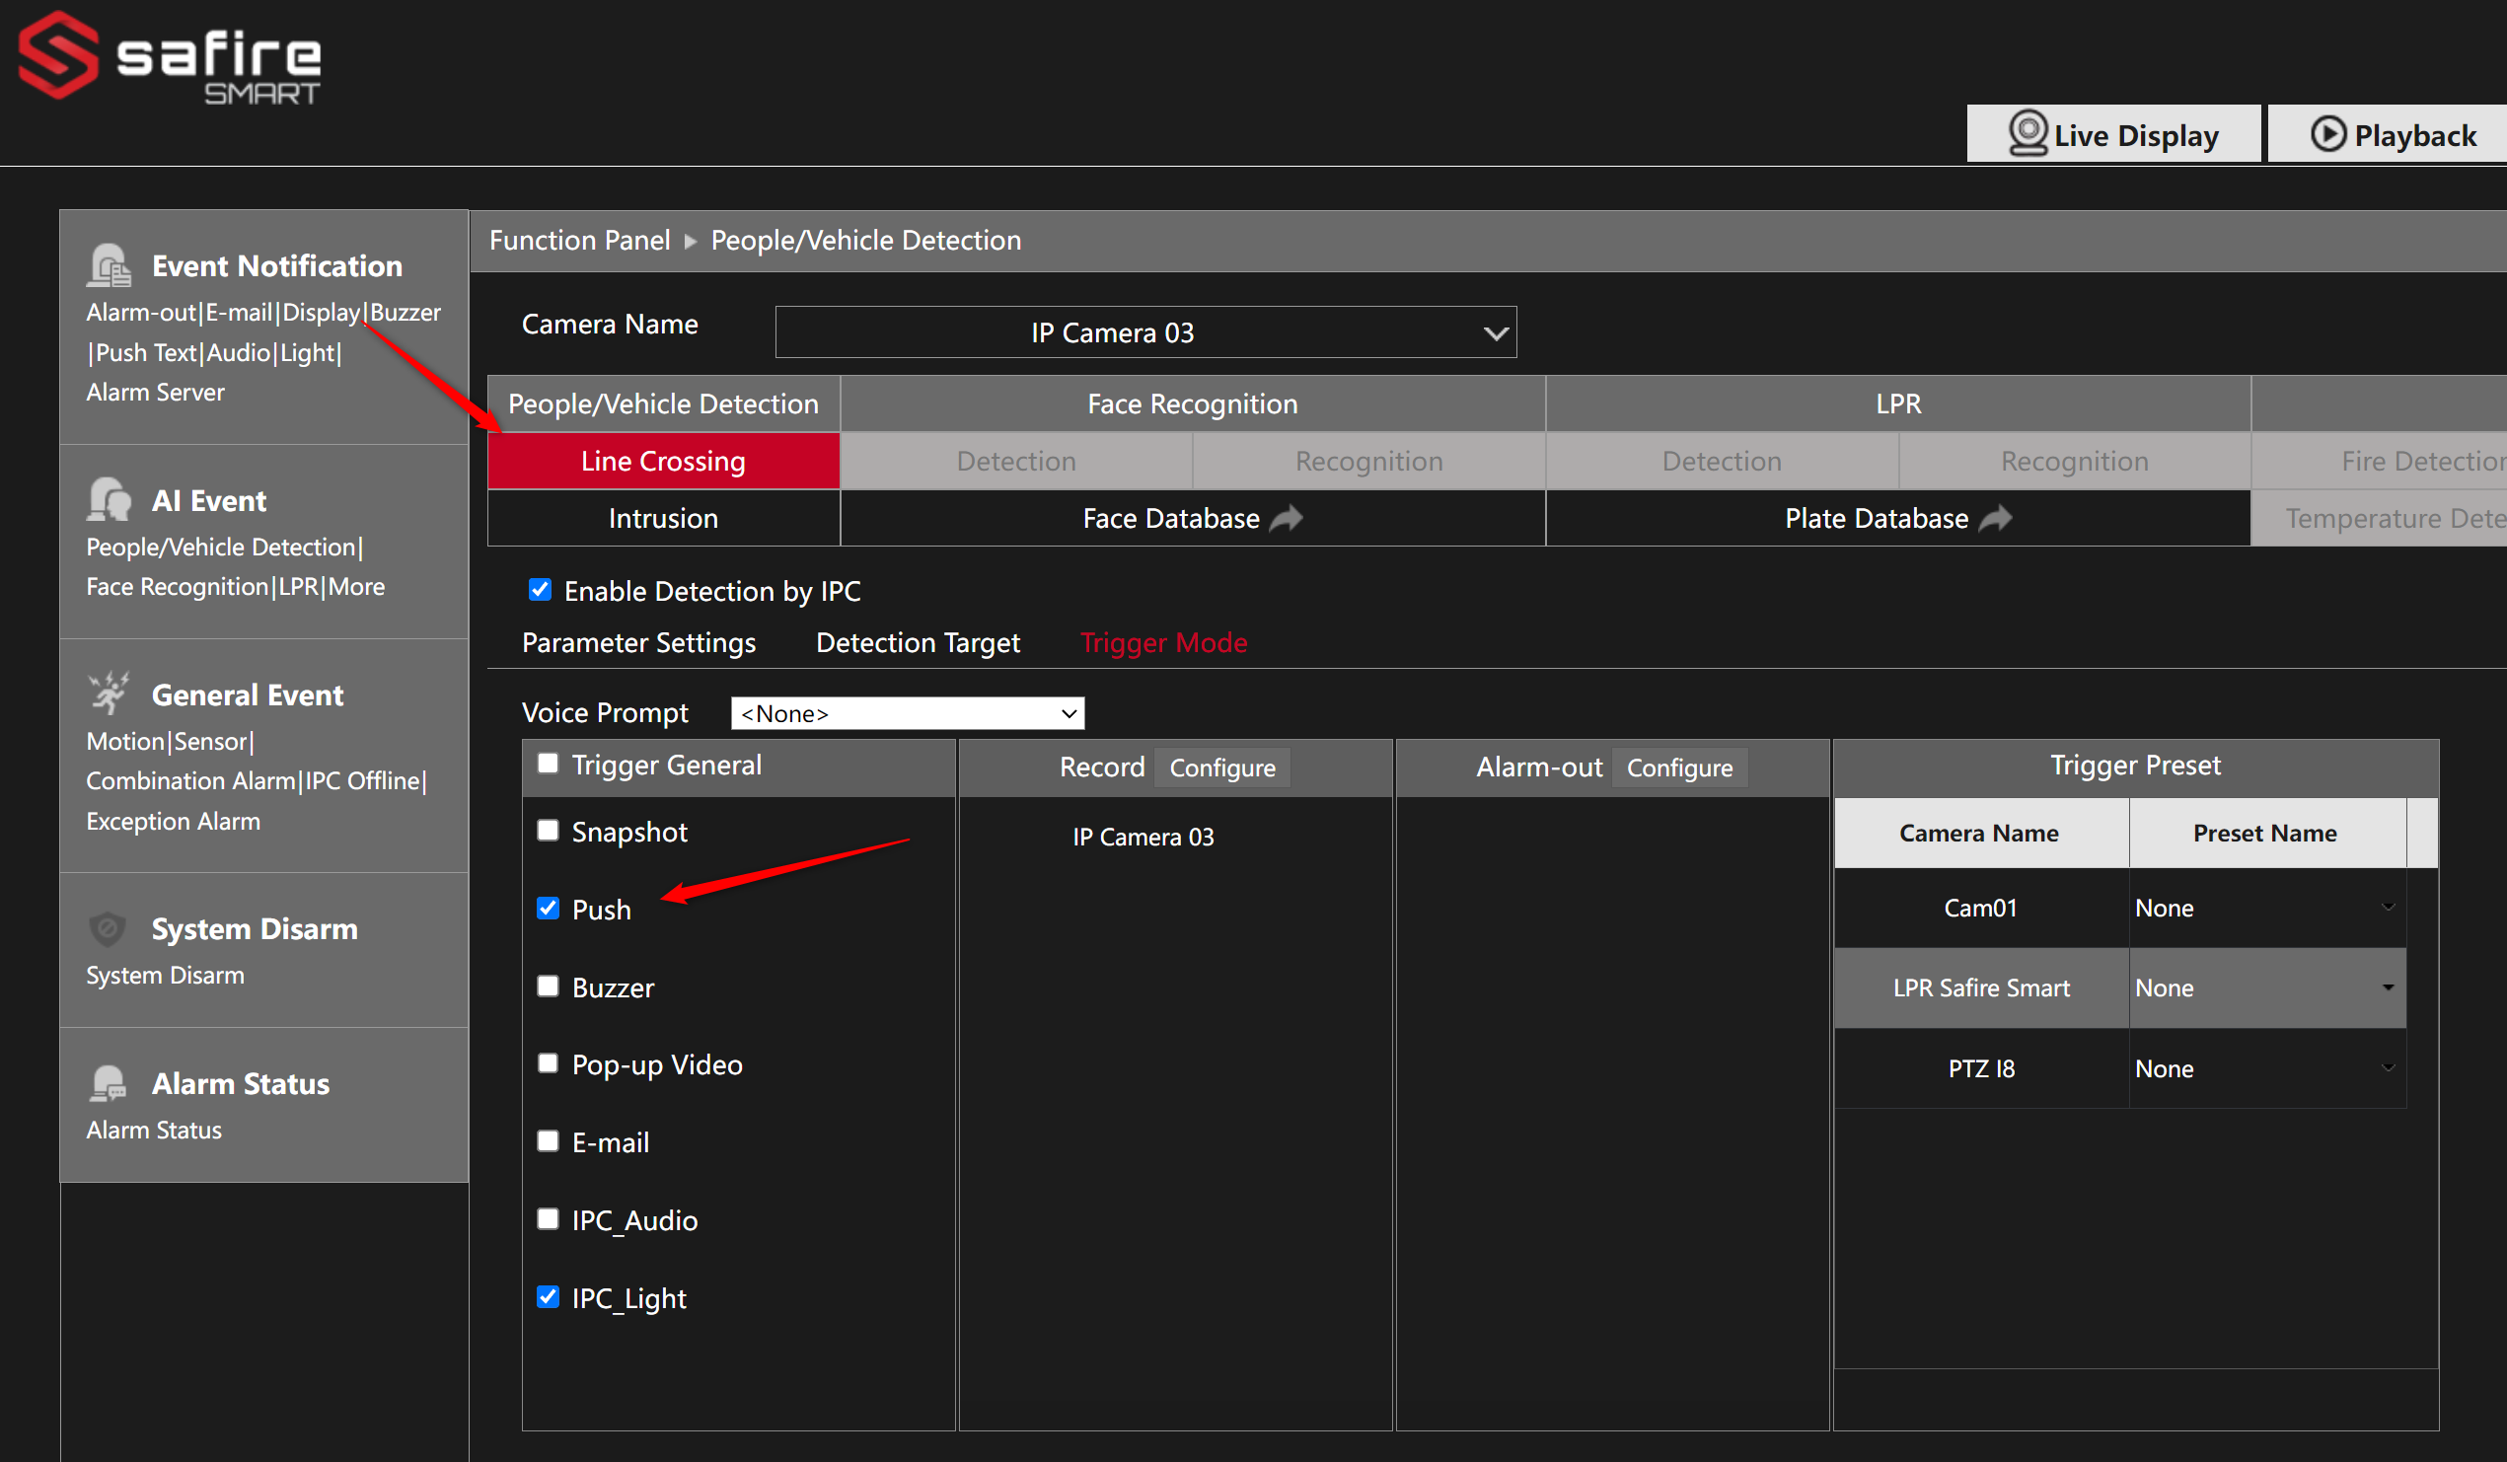
Task: Expand the preset dropdown for LPR Safire Smart
Action: pos(2388,987)
